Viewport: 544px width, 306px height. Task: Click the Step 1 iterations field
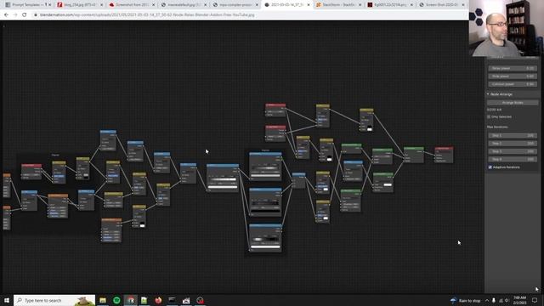513,135
